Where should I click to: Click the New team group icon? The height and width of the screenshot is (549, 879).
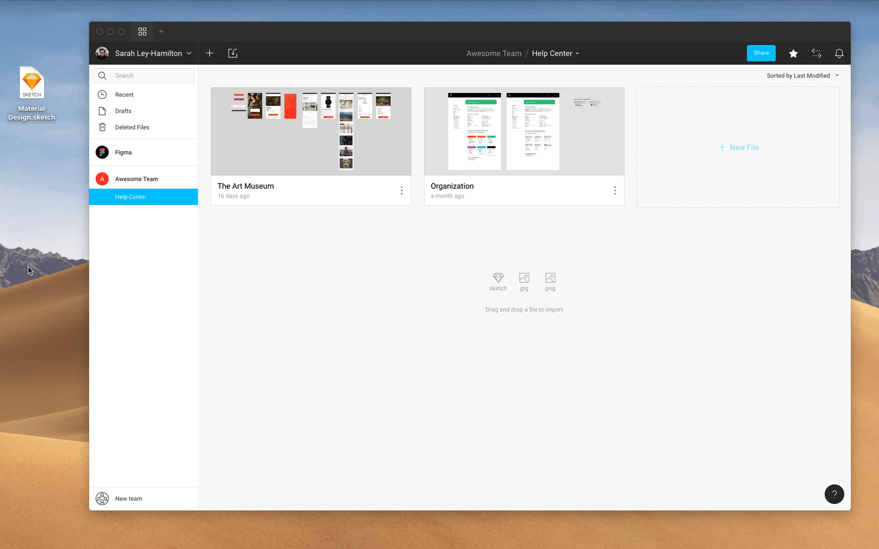[x=103, y=499]
